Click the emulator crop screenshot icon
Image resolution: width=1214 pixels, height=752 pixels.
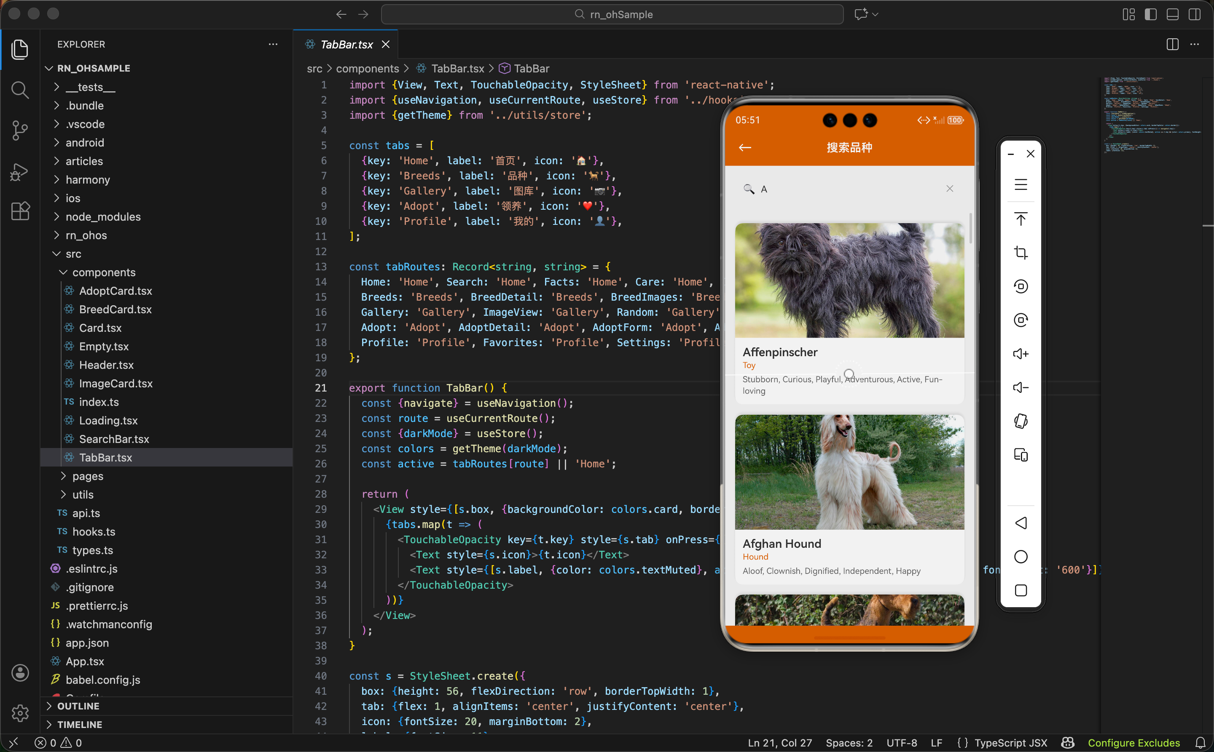click(1020, 253)
